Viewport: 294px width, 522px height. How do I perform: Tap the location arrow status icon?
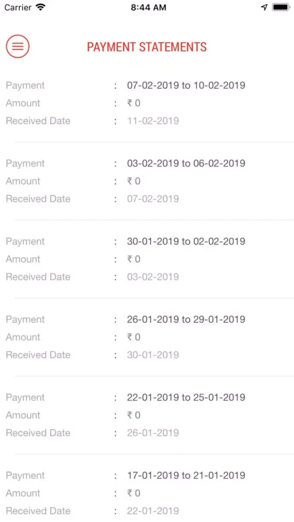pos(264,7)
